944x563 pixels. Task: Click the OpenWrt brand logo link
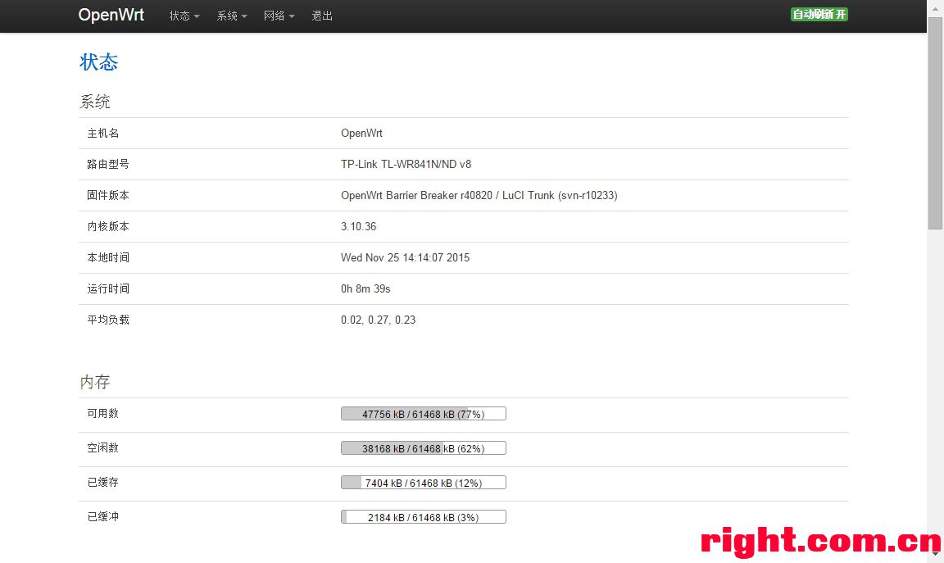(111, 15)
